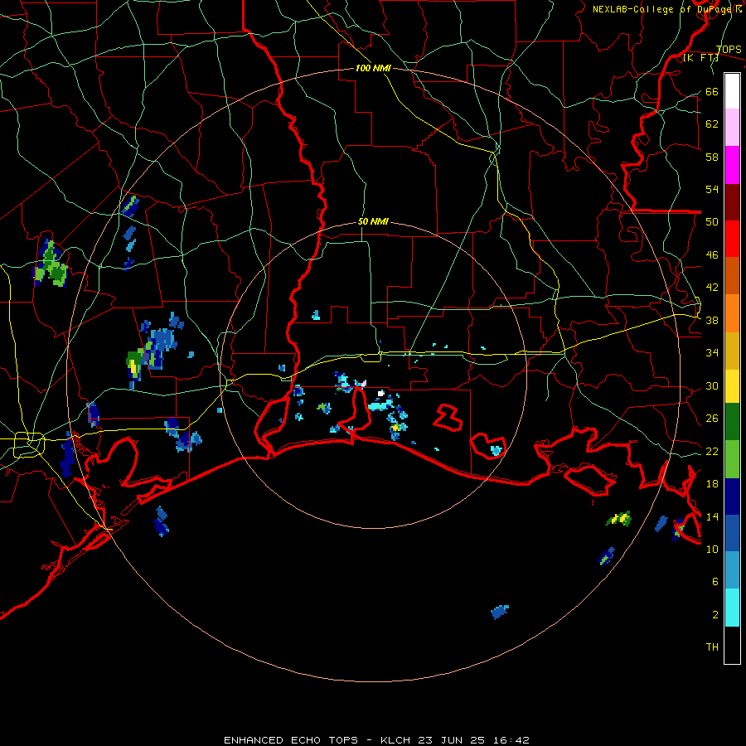Pick the cyan legend swatch
Image resolution: width=746 pixels, height=746 pixels.
pos(732,608)
